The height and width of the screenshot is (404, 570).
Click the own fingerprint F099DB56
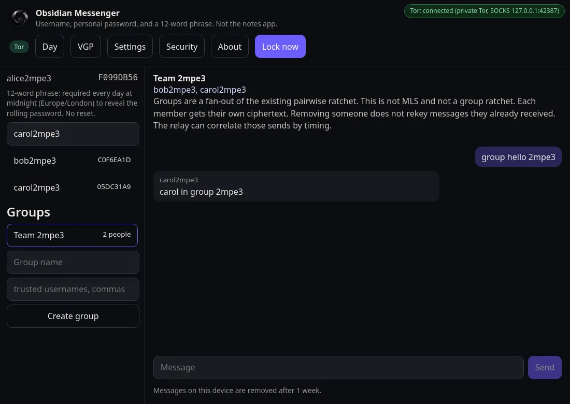(118, 77)
